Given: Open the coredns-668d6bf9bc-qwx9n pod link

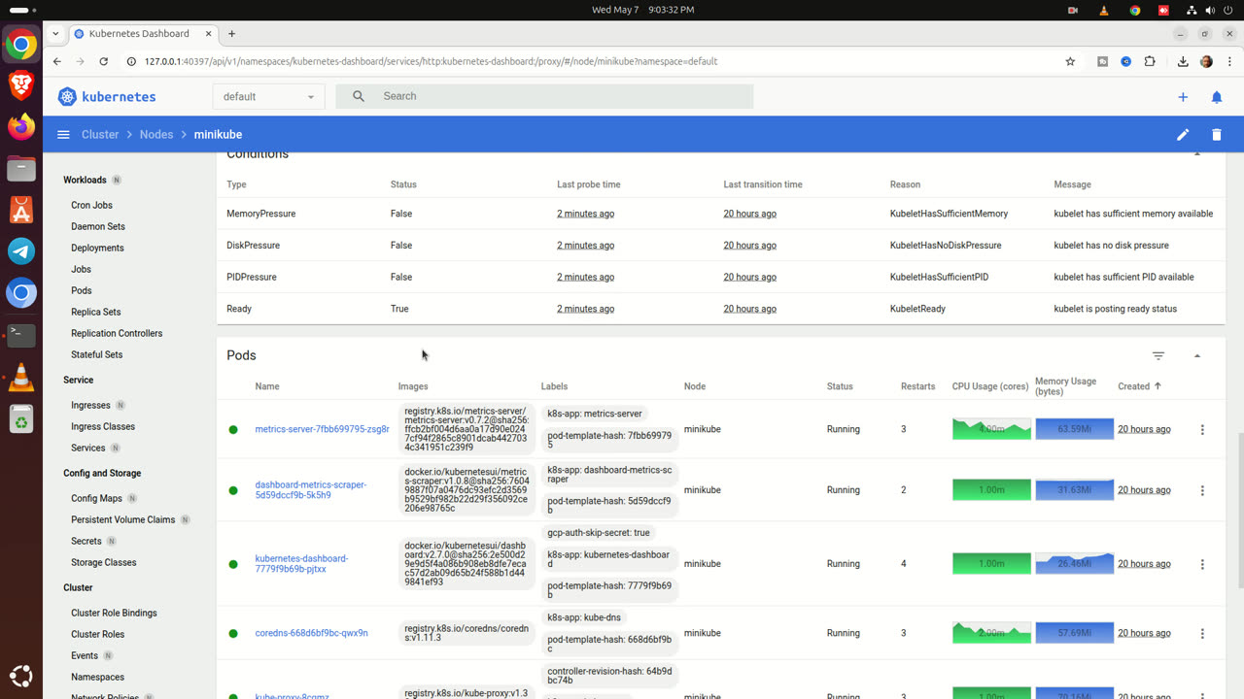Looking at the screenshot, I should [311, 633].
